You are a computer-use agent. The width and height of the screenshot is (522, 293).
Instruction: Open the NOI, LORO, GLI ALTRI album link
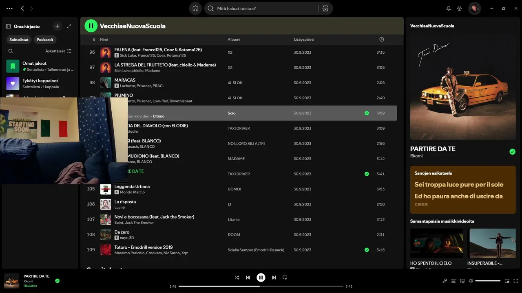247,144
